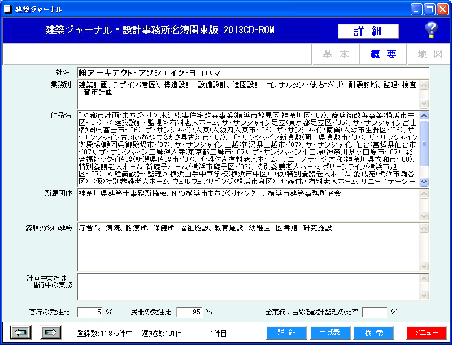Go to next record with right arrow
The height and width of the screenshot is (345, 452).
click(x=50, y=333)
